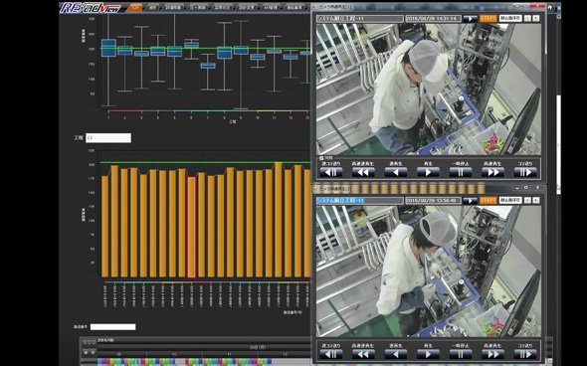This screenshot has height=366, width=587.
Task: Click fast reverse (高速逆再生) in lower camera window
Action: 363,354
